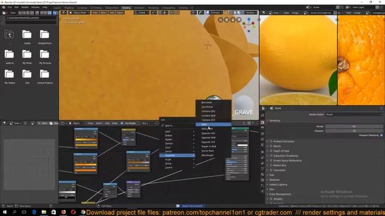Toggle Use Nodes checkbox in node editor
The image size is (385, 216).
tap(122, 123)
